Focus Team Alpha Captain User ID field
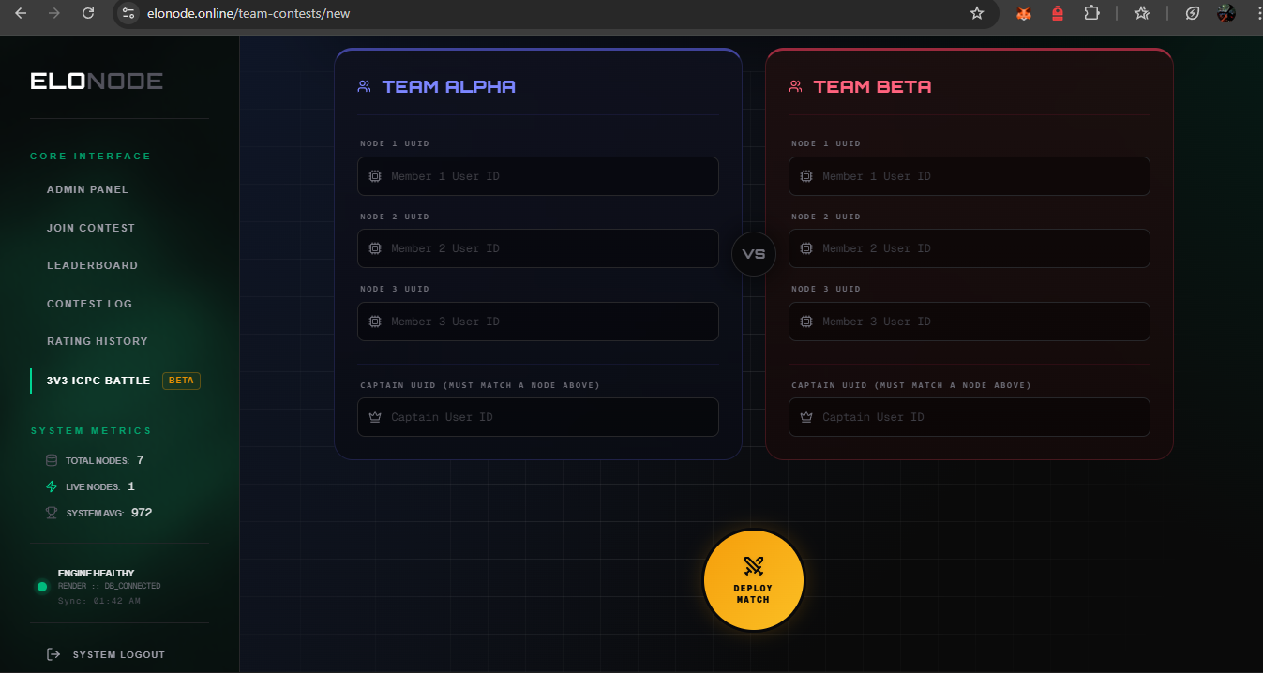 click(538, 417)
